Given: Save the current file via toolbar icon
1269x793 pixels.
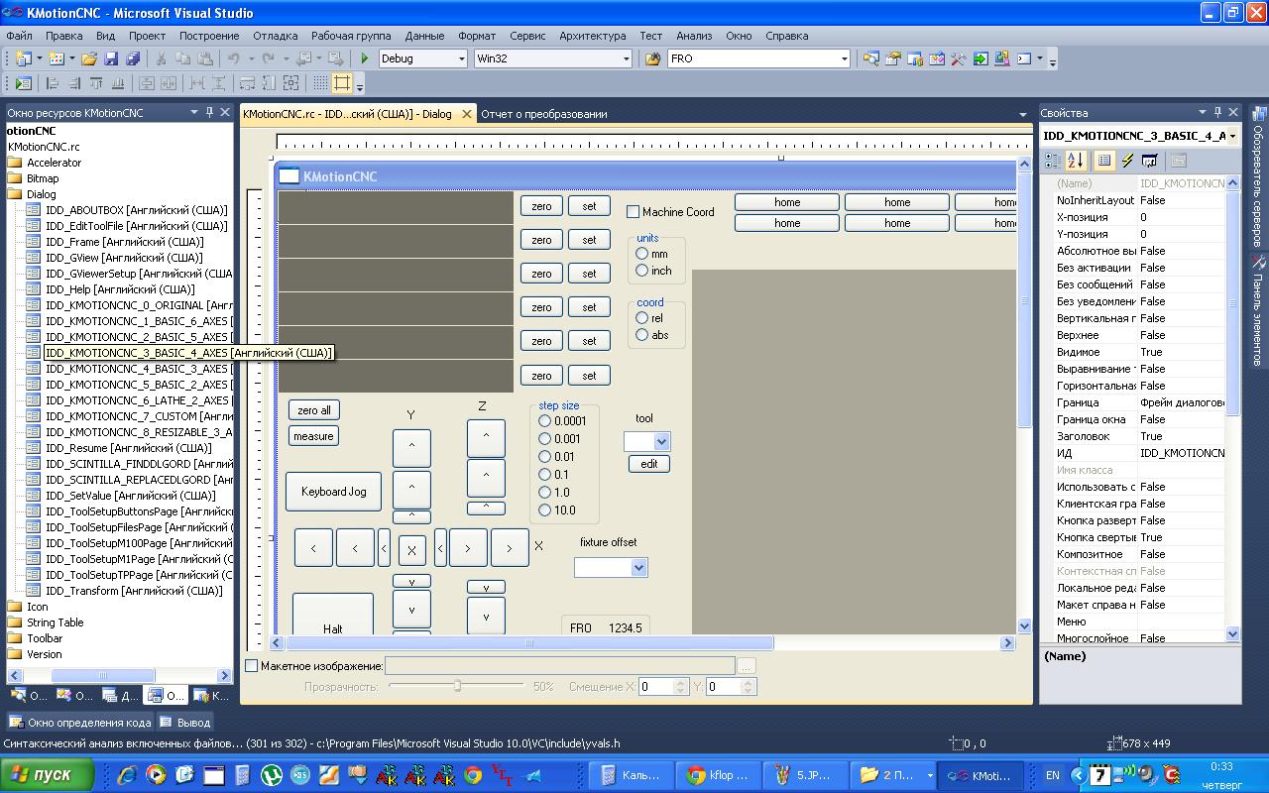Looking at the screenshot, I should coord(111,58).
